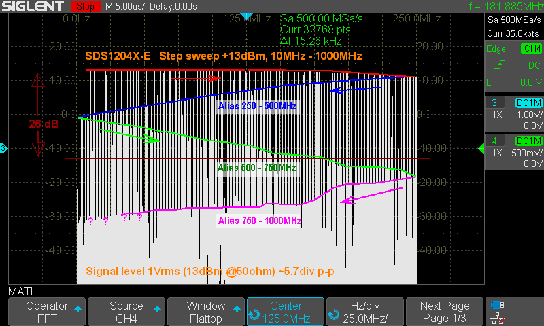This screenshot has width=544, height=326.
Task: Click the green CH4 trigger source badge
Action: click(531, 48)
